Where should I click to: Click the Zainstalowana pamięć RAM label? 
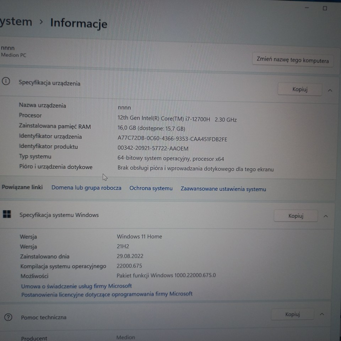[55, 126]
